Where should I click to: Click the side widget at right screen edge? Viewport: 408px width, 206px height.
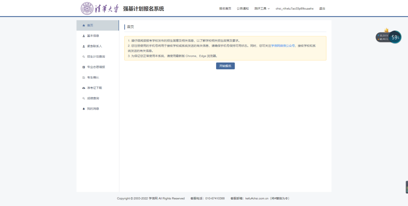pos(407,187)
